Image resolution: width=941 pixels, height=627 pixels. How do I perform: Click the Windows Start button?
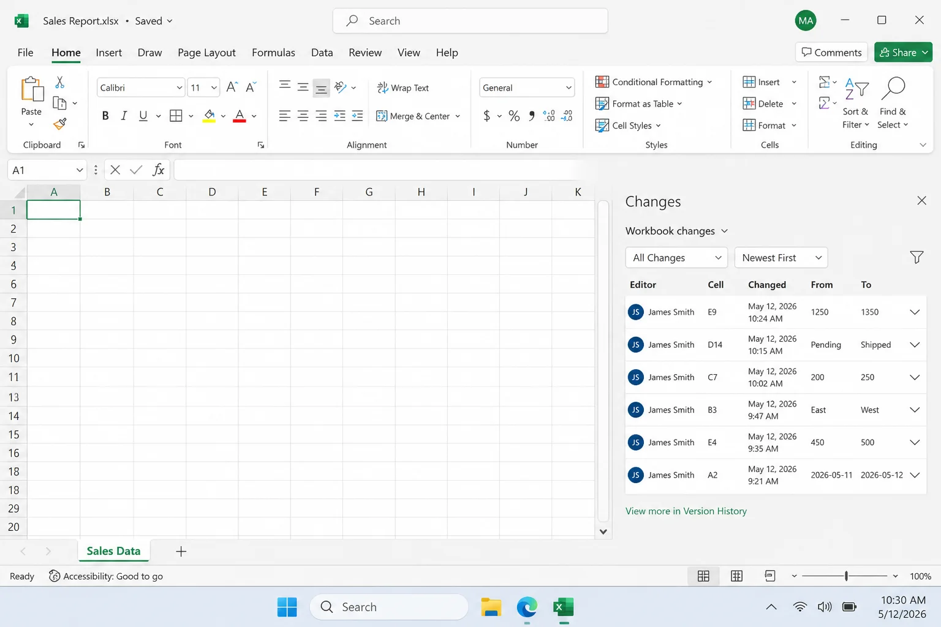[x=287, y=607]
